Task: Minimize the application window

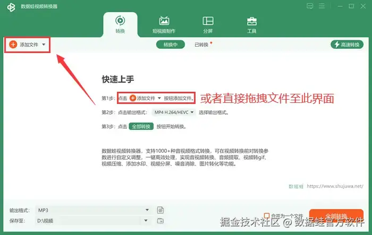Action: (x=340, y=6)
